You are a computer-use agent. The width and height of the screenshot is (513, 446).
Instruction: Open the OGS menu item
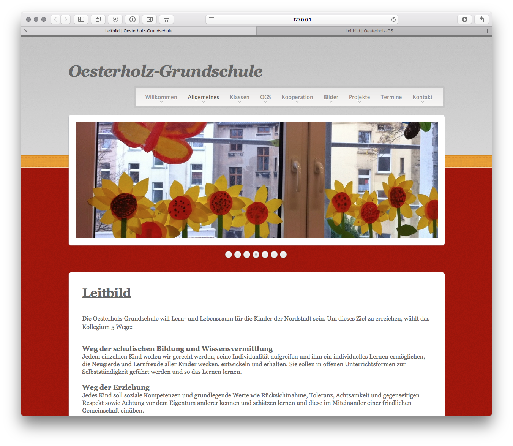(265, 97)
